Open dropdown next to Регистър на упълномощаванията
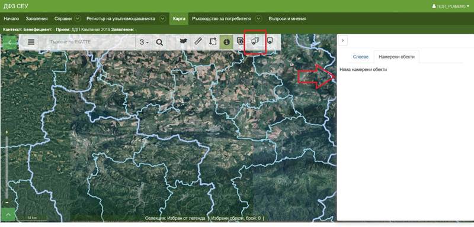 tap(162, 19)
